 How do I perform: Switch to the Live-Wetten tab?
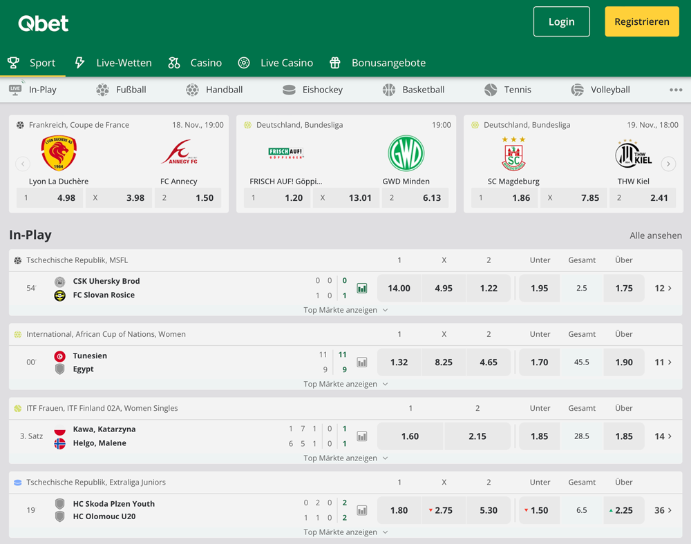coord(114,63)
